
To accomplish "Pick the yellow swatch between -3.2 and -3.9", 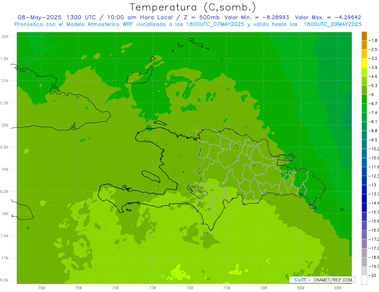I will (x=364, y=63).
